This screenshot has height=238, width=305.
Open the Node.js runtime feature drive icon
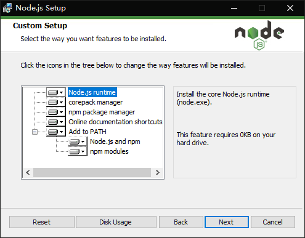(56, 92)
